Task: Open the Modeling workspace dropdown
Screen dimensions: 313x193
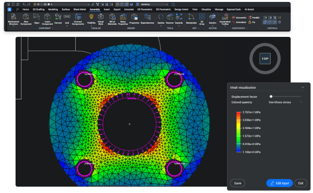Action: click(154, 4)
